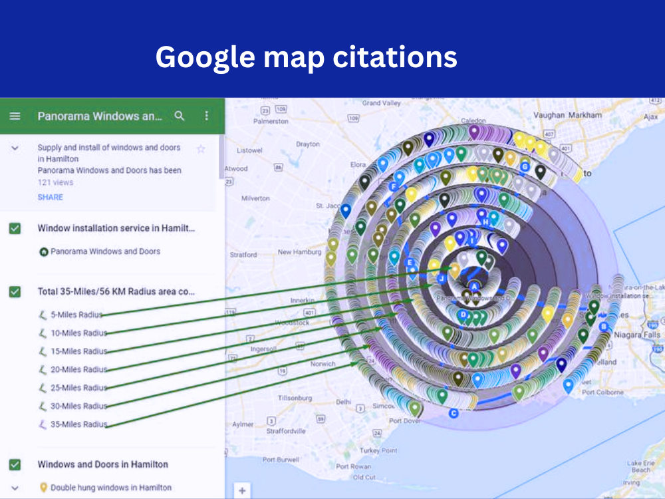
Task: Open the hamburger menu in the map header
Action: 15,116
